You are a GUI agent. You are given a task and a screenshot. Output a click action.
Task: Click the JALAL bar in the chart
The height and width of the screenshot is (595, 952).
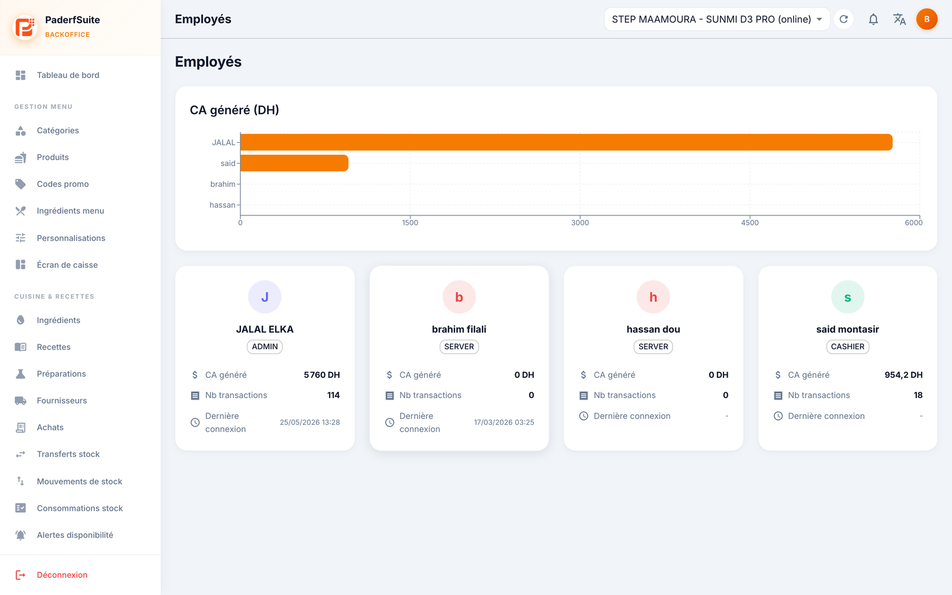pyautogui.click(x=566, y=142)
